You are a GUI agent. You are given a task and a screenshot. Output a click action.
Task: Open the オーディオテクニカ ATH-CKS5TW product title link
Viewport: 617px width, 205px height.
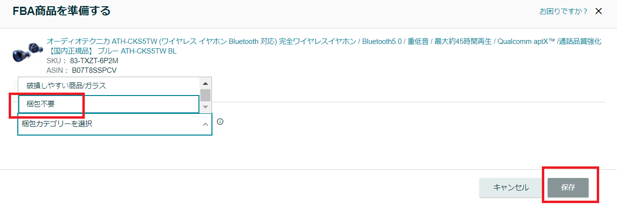tap(324, 41)
